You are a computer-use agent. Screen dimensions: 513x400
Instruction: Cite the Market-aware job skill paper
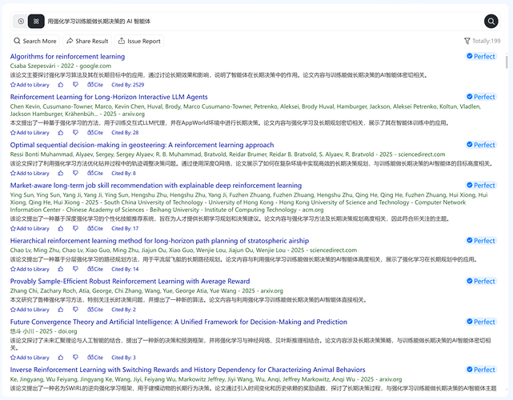coord(95,228)
